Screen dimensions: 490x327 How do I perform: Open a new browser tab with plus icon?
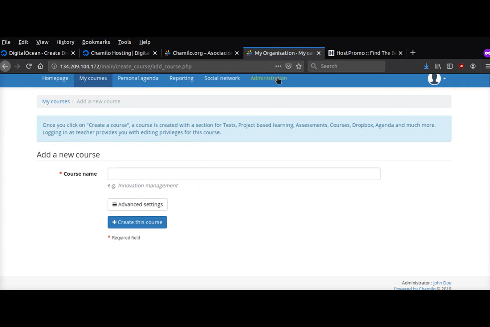click(413, 53)
